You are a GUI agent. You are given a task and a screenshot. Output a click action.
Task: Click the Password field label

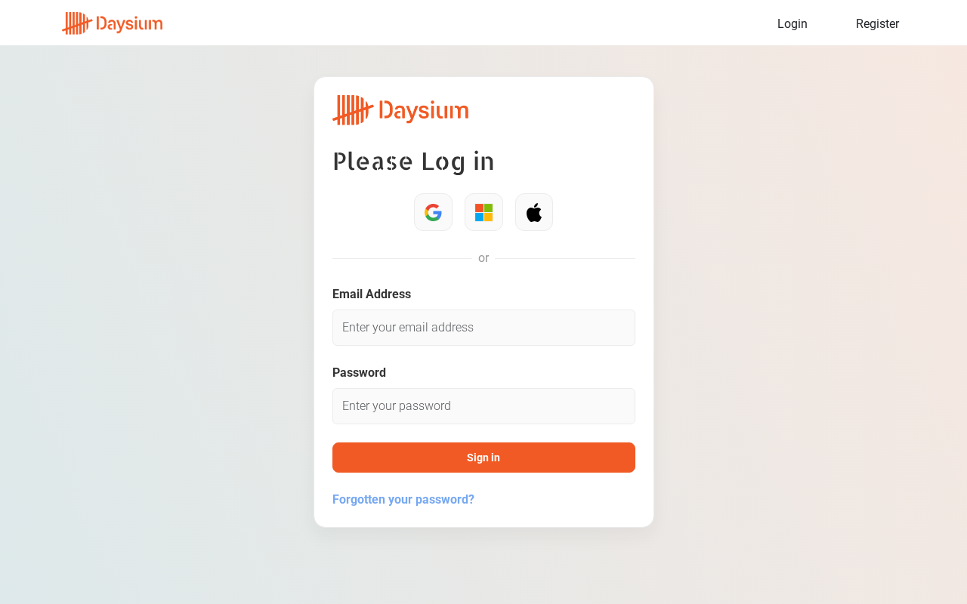[359, 372]
